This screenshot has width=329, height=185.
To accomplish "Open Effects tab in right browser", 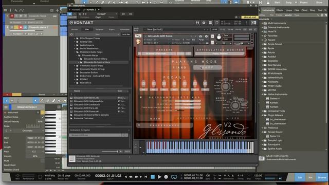I will (x=280, y=10).
